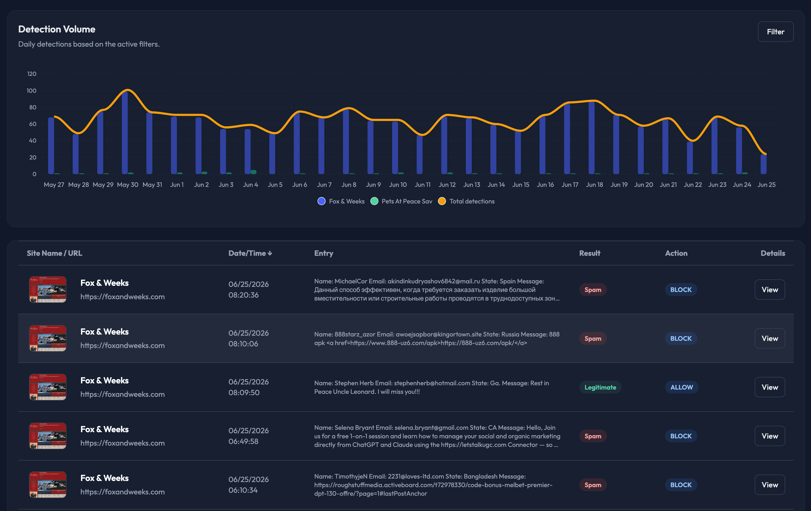Open the Filter button in Detection Volume
The image size is (811, 511).
click(x=775, y=32)
